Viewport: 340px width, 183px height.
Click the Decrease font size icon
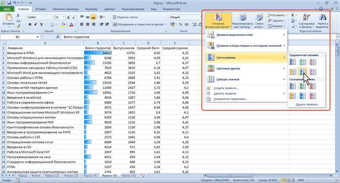click(x=74, y=17)
